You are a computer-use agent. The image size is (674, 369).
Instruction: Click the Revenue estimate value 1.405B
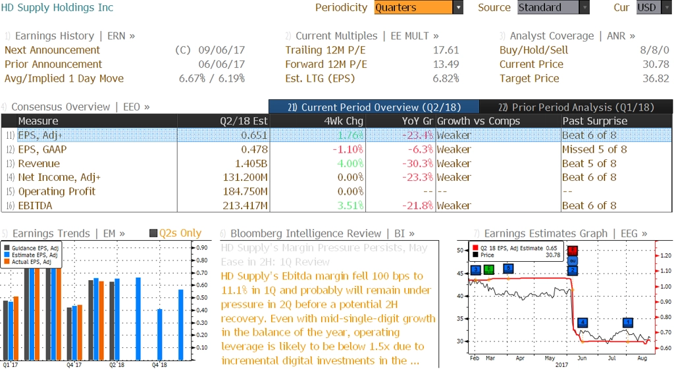(251, 163)
